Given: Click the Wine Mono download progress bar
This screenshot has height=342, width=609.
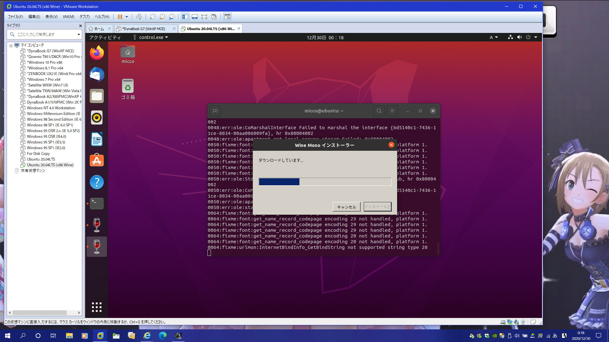Looking at the screenshot, I should pyautogui.click(x=325, y=182).
